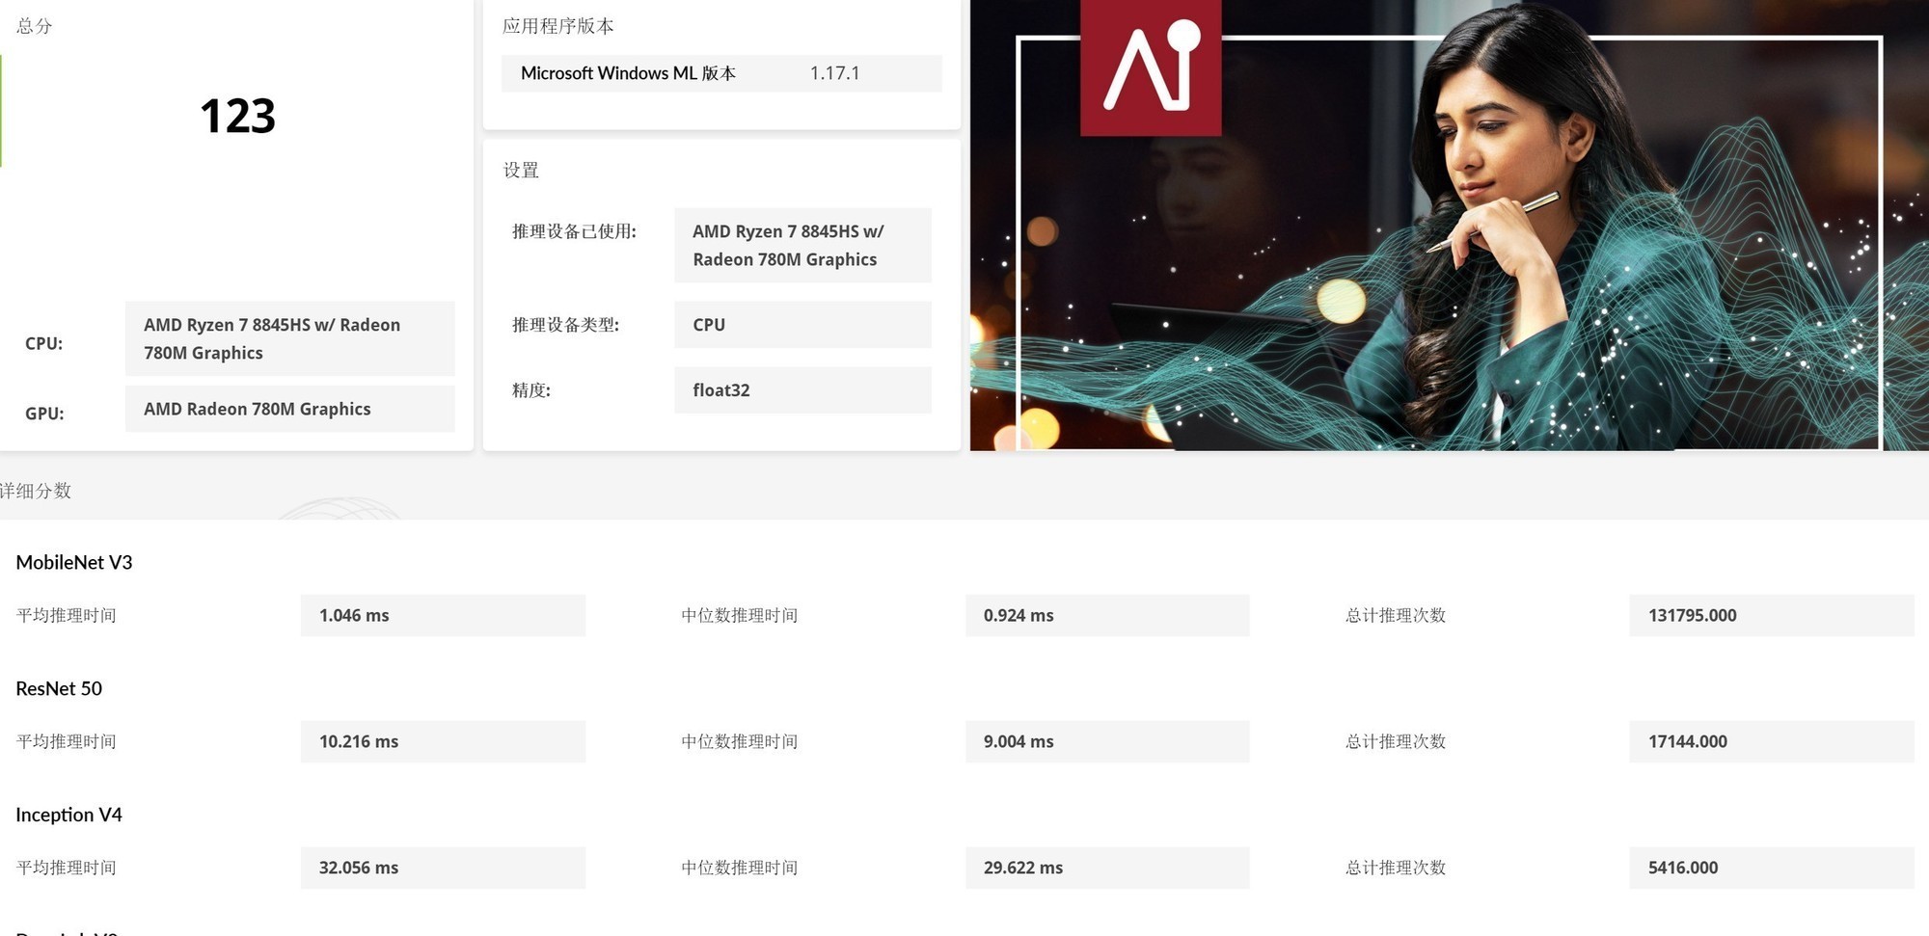Click MobileNet V3 中位数推理时间 label
This screenshot has width=1929, height=936.
coord(740,615)
